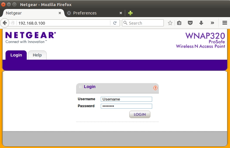The width and height of the screenshot is (230, 148).
Task: Close the Netgear tab
Action: (60, 13)
